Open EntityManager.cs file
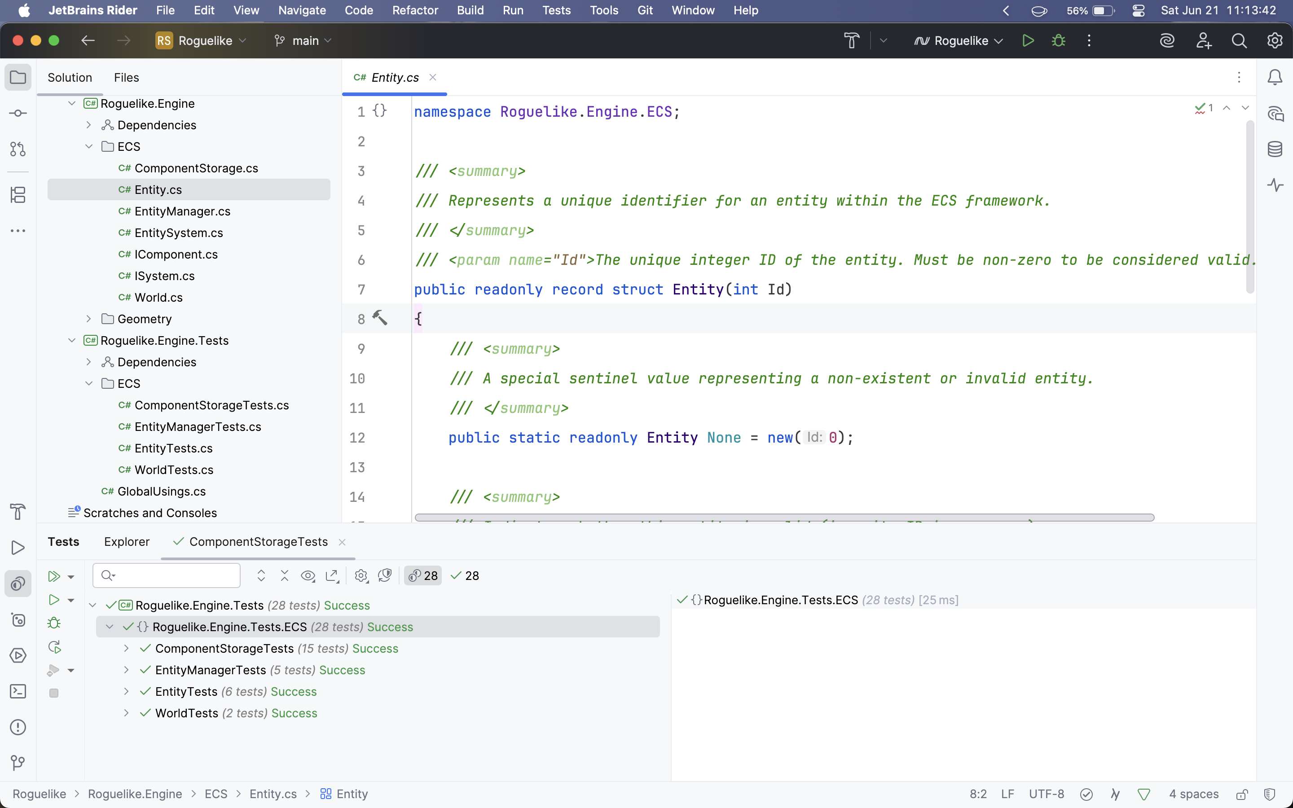The height and width of the screenshot is (808, 1293). (182, 211)
